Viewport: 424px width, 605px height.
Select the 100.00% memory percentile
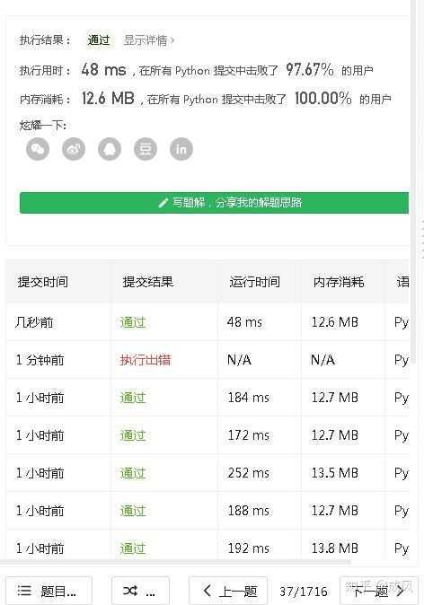[x=323, y=99]
